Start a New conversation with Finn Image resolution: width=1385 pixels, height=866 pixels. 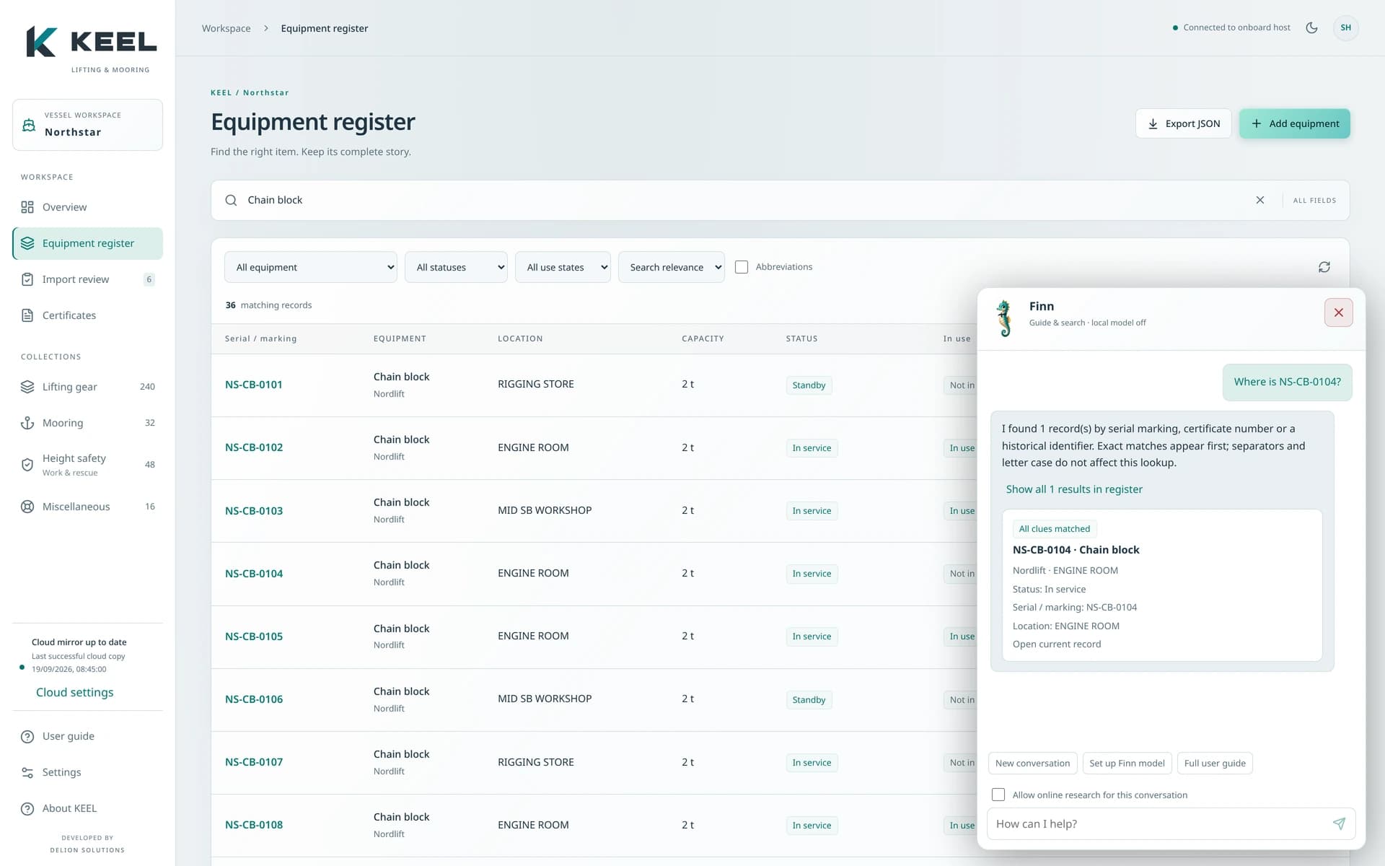pyautogui.click(x=1032, y=764)
